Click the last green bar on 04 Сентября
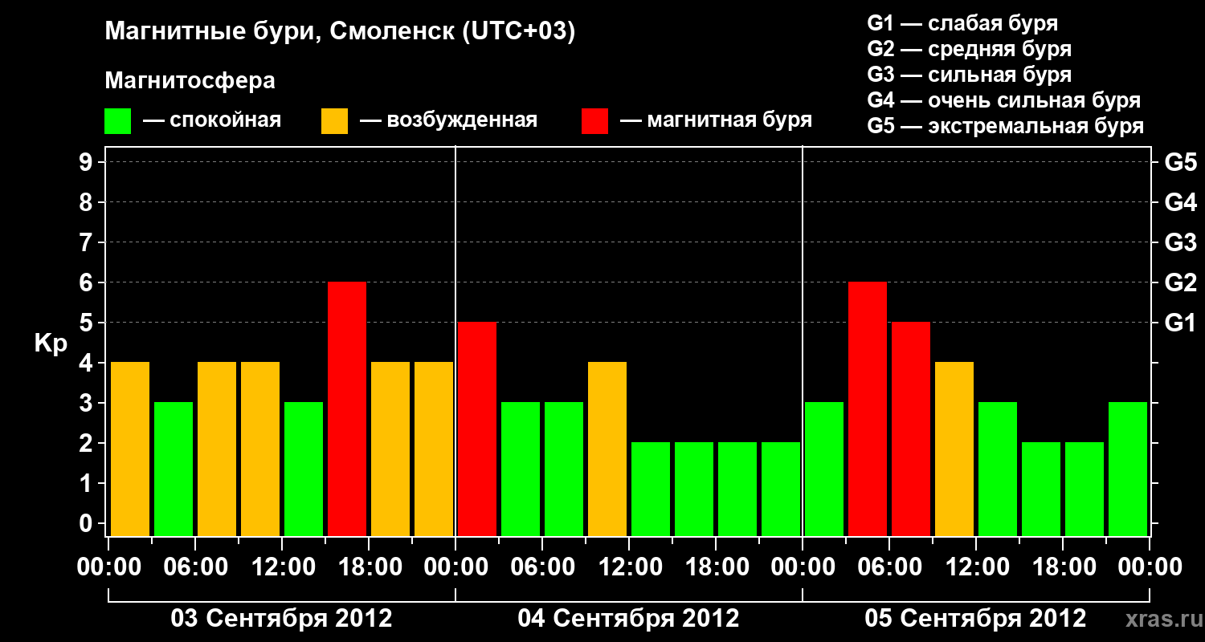The image size is (1205, 642). click(781, 490)
